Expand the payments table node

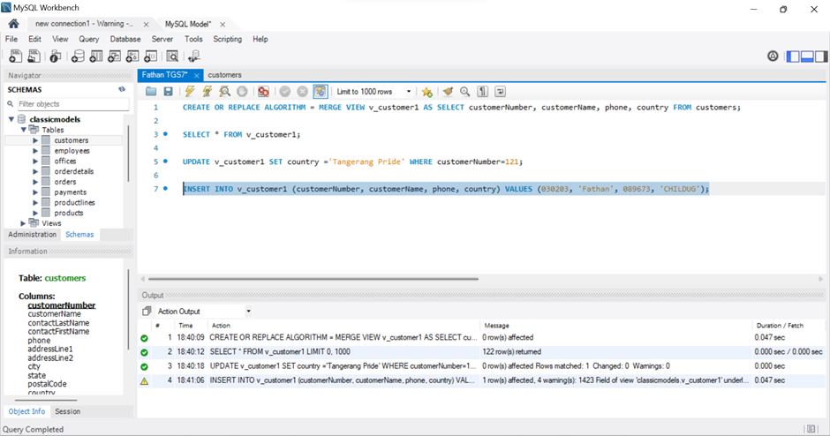coord(35,192)
